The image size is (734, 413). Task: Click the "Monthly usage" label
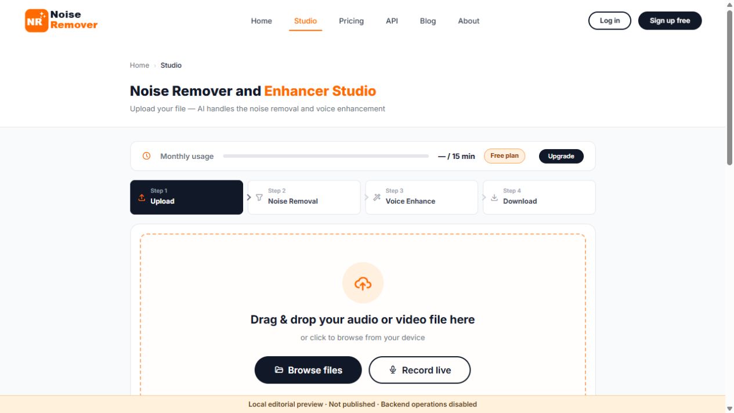coord(187,156)
